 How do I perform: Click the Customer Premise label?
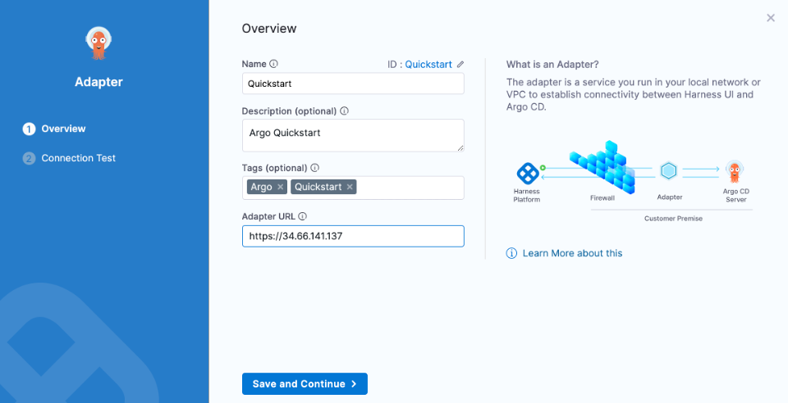(673, 219)
